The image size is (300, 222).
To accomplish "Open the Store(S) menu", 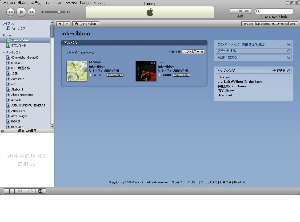I will pos(71,3).
